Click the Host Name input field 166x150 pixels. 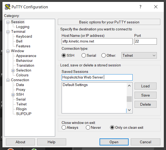[97, 41]
